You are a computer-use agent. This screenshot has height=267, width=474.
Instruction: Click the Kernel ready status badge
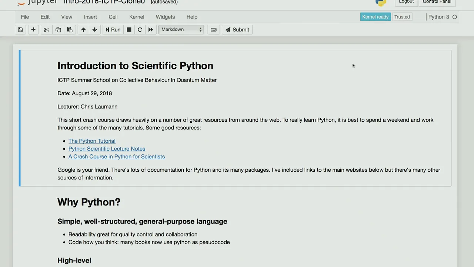click(x=375, y=17)
